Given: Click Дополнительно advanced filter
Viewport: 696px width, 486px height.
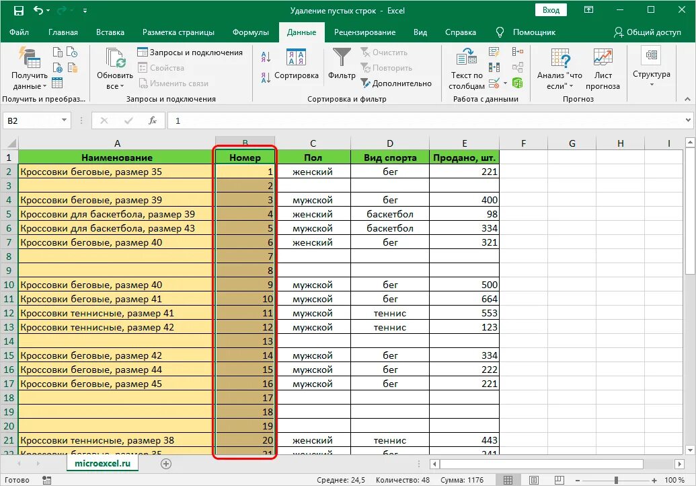Looking at the screenshot, I should point(396,83).
